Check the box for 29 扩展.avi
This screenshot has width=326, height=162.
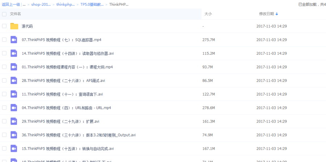pyautogui.click(x=4, y=121)
